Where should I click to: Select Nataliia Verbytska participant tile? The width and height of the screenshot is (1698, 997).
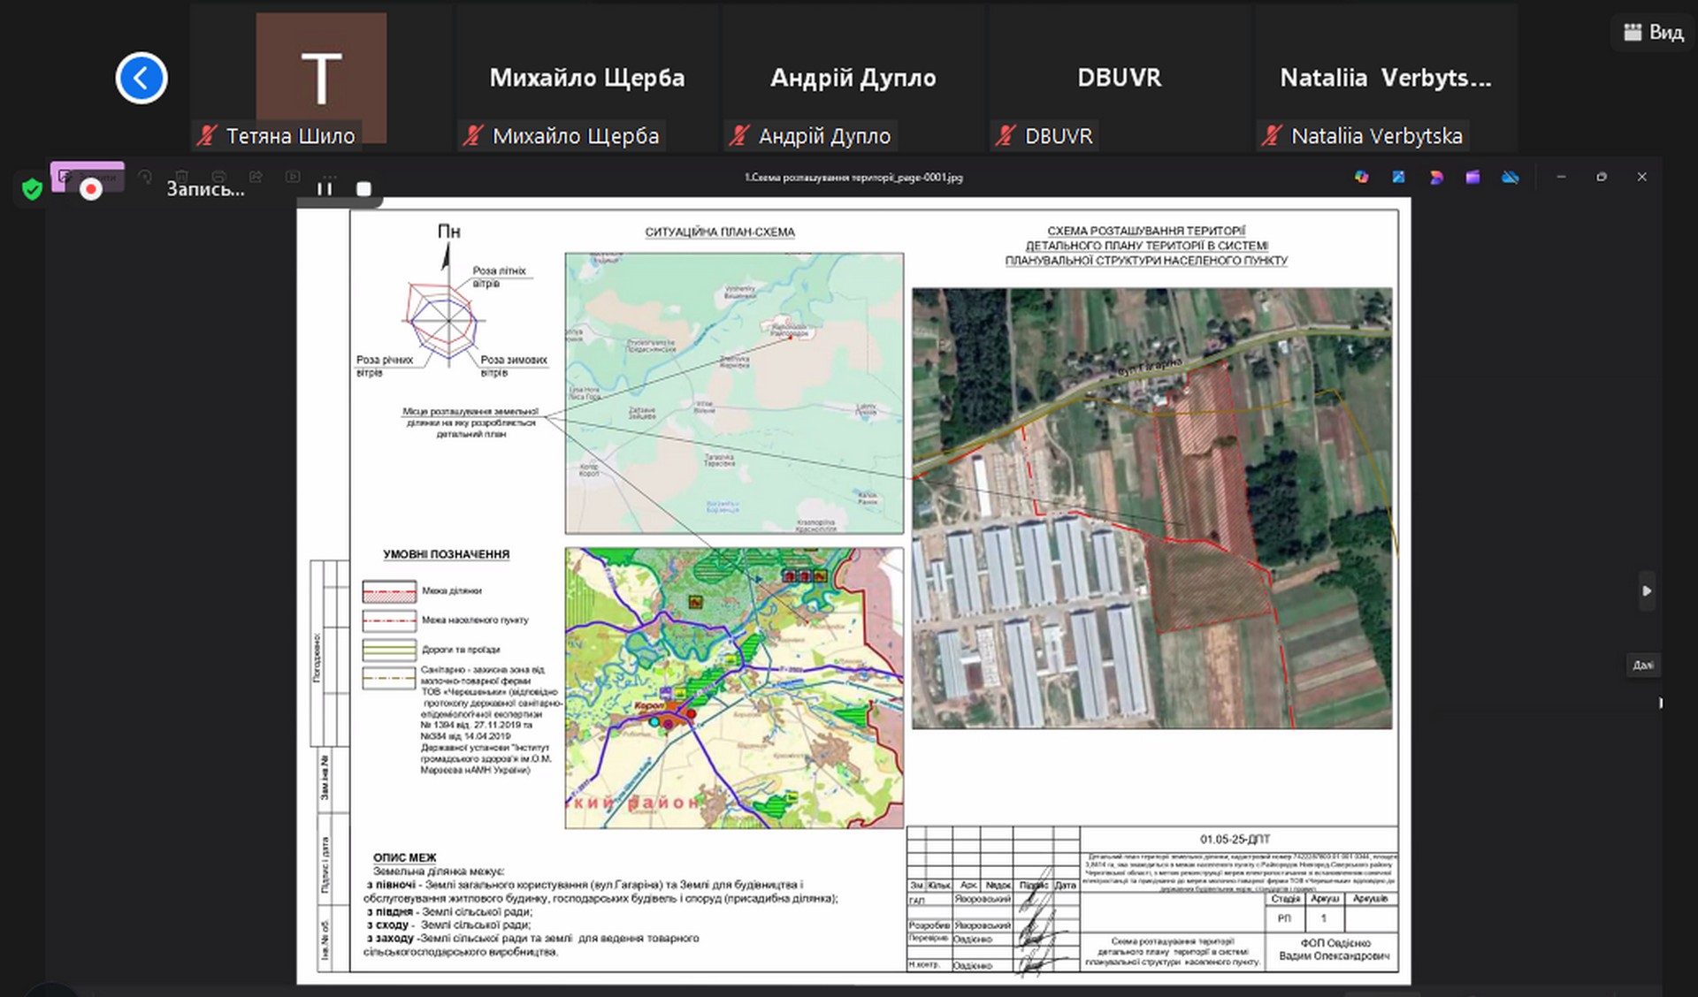[1385, 79]
